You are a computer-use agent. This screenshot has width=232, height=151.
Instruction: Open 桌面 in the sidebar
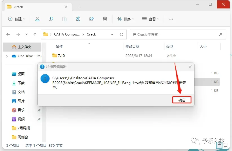(18, 74)
